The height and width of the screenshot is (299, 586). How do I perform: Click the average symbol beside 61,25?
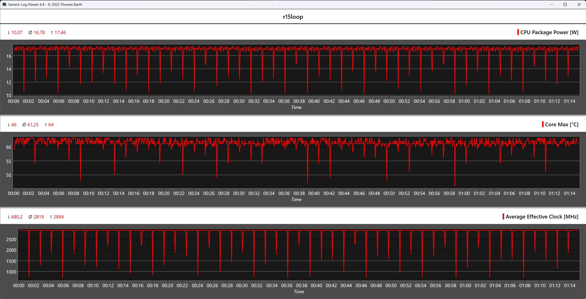[24, 125]
